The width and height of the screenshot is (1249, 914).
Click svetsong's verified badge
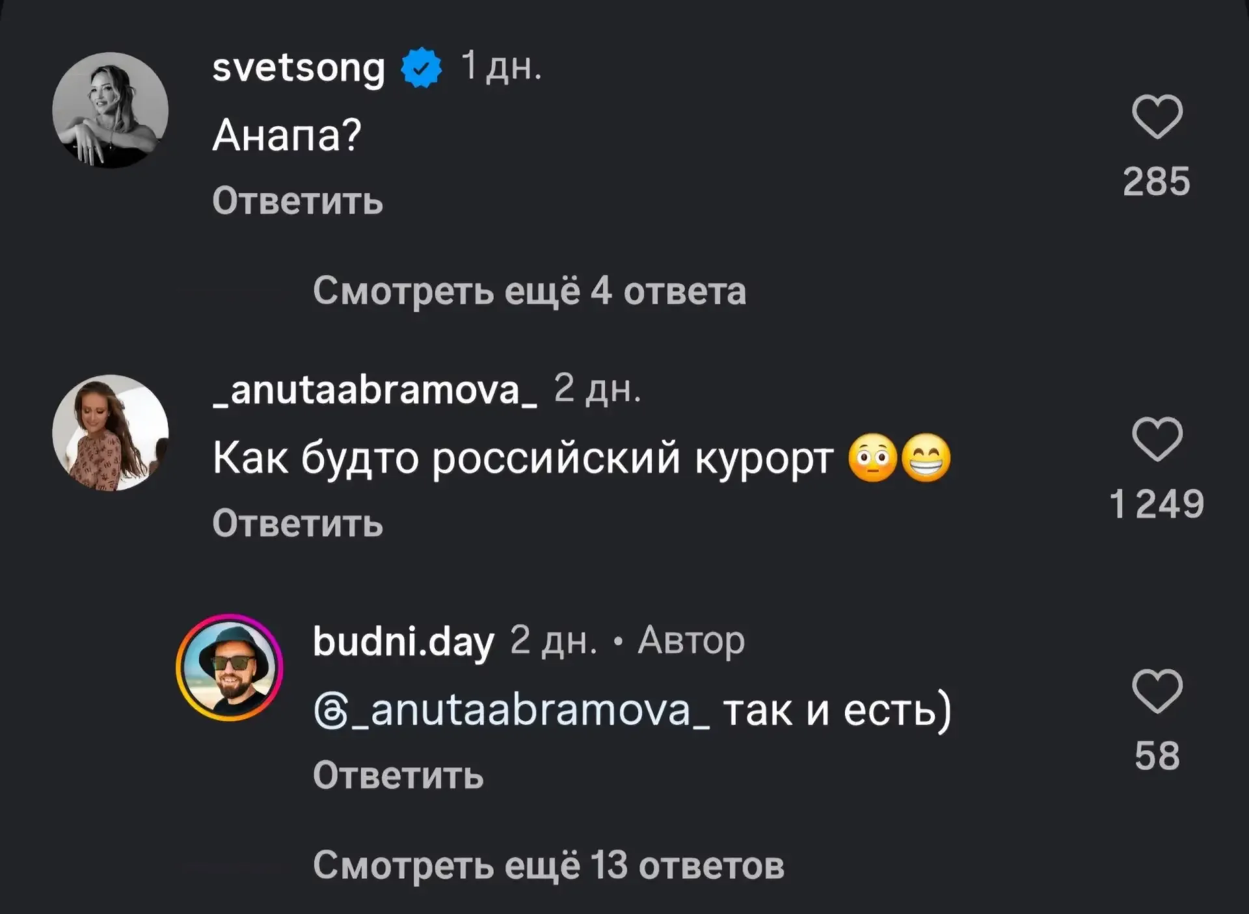pos(421,68)
